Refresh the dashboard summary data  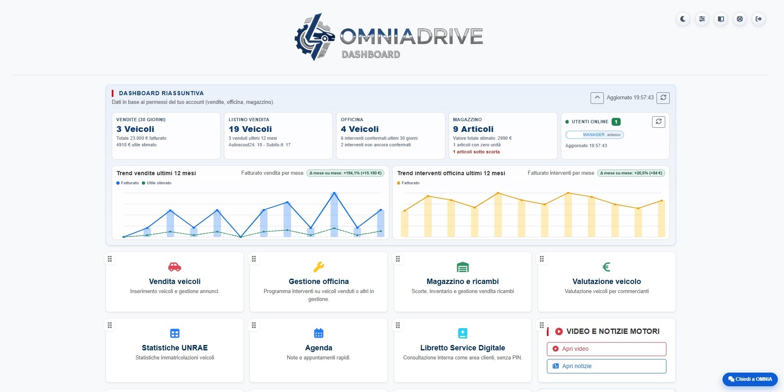tap(663, 98)
